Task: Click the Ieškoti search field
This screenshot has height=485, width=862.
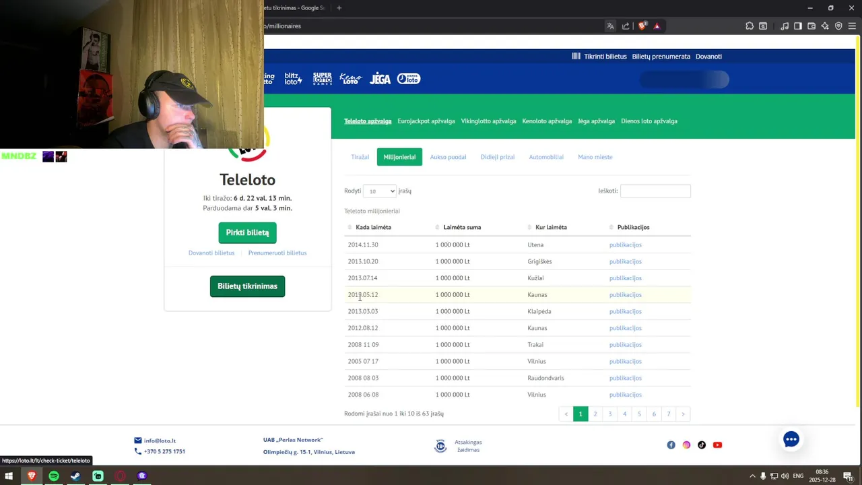Action: pyautogui.click(x=655, y=191)
